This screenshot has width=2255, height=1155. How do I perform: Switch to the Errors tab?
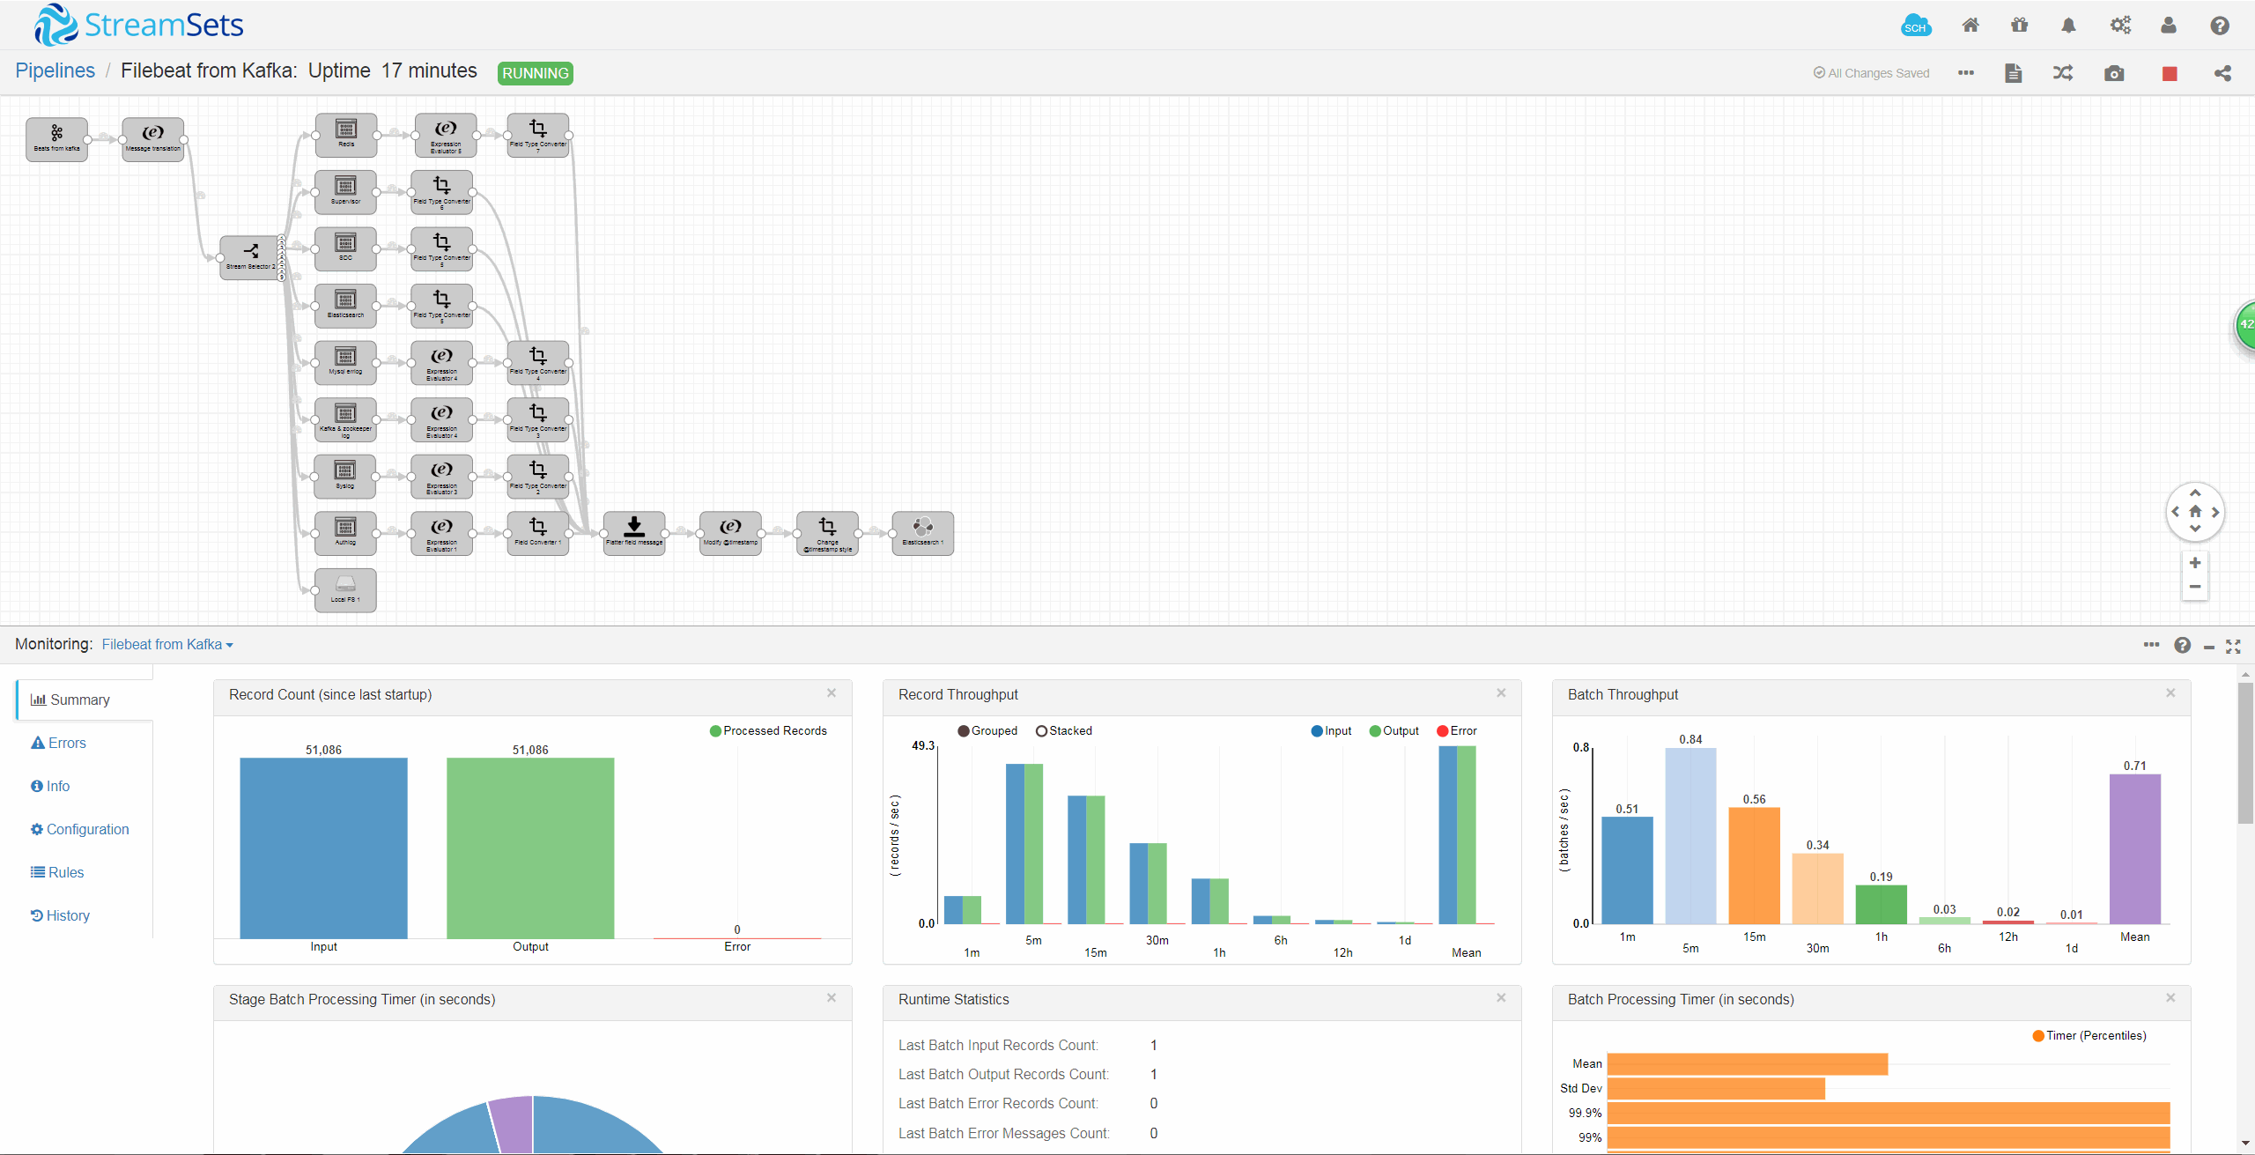coord(59,743)
